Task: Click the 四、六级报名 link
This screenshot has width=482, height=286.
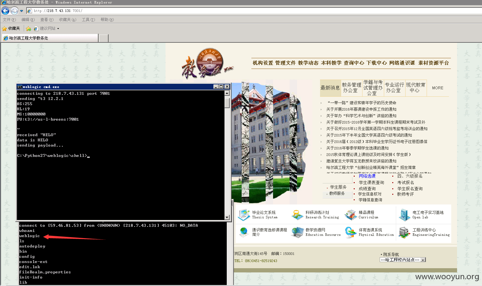Action: 410,176
